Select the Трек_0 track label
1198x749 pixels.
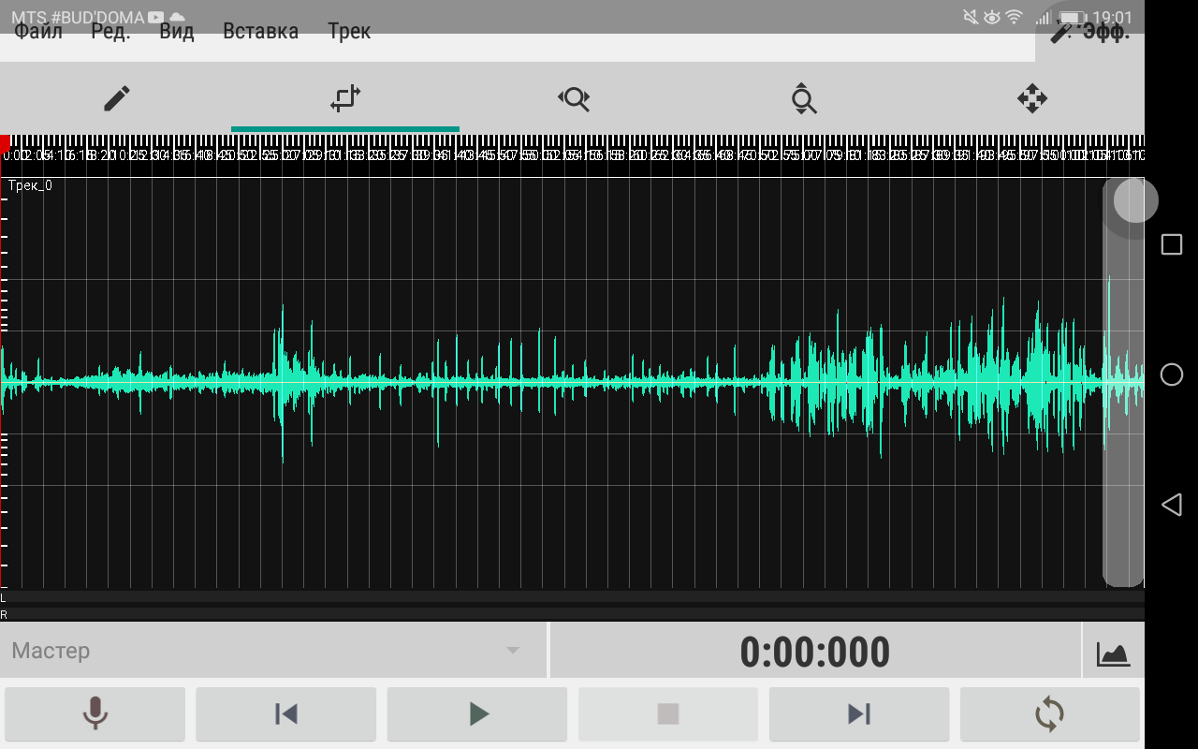(30, 185)
